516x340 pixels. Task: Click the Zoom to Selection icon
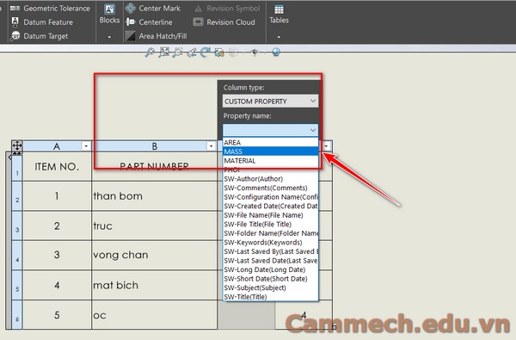(x=177, y=53)
